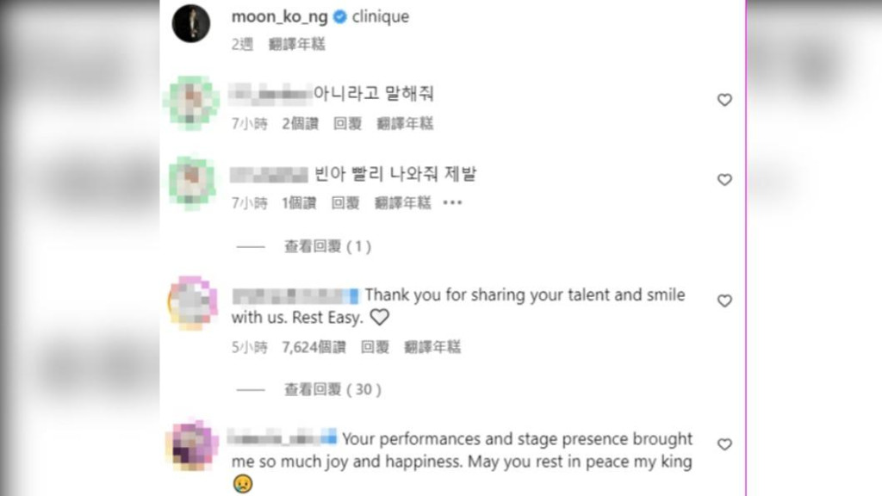Open the clinique tagged account
The height and width of the screenshot is (496, 882).
[x=381, y=16]
